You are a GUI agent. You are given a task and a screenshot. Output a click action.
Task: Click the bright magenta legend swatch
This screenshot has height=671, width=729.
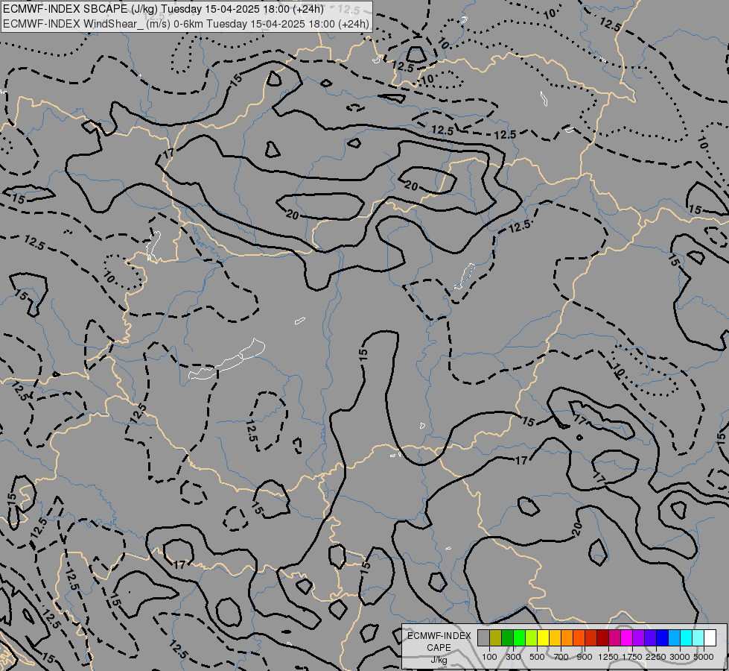pyautogui.click(x=627, y=637)
